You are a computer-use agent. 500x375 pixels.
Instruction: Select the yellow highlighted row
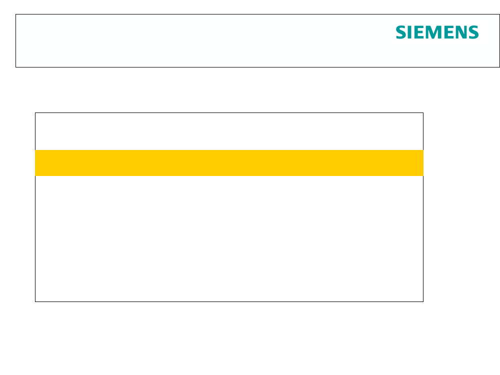click(x=229, y=163)
